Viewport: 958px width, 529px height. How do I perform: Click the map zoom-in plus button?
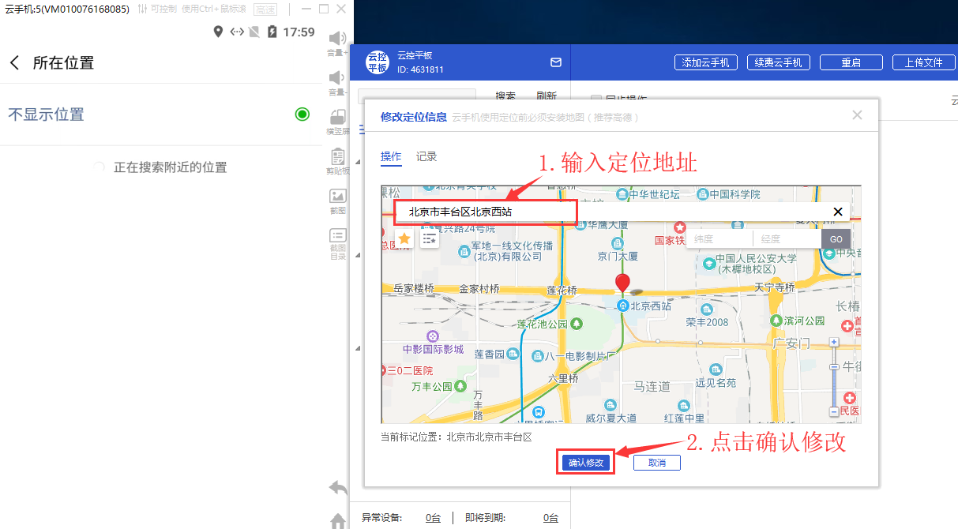[834, 342]
